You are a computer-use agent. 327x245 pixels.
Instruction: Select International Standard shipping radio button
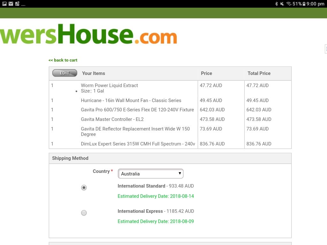coord(84,188)
